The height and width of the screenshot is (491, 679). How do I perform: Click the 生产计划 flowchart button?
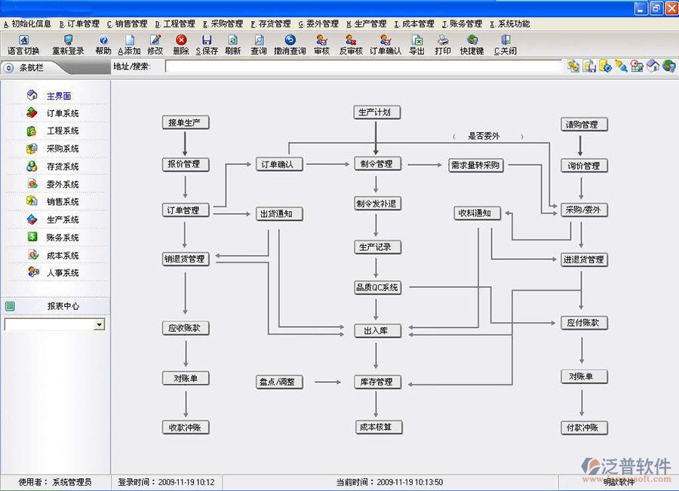click(376, 112)
